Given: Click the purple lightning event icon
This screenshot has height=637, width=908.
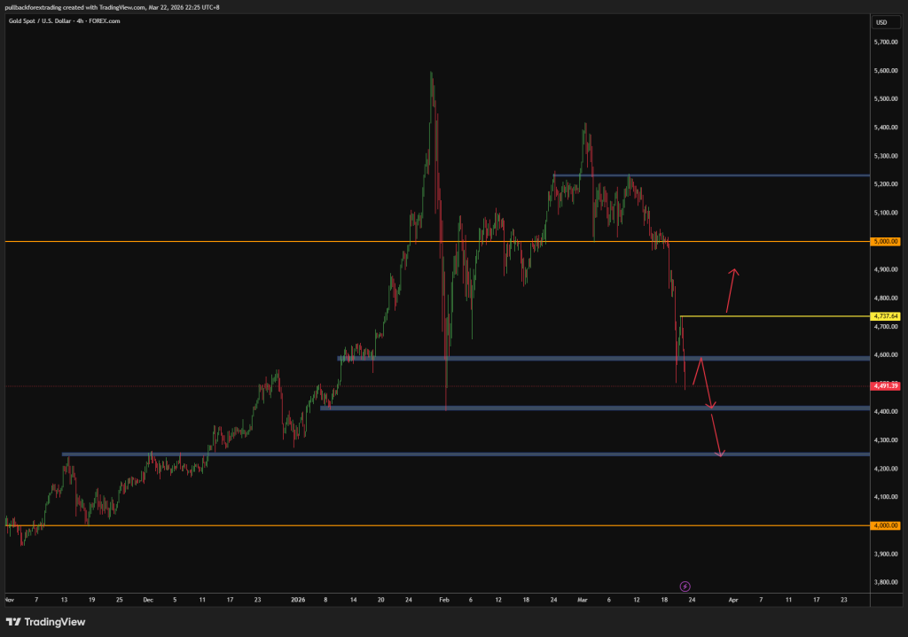Looking at the screenshot, I should [x=685, y=586].
